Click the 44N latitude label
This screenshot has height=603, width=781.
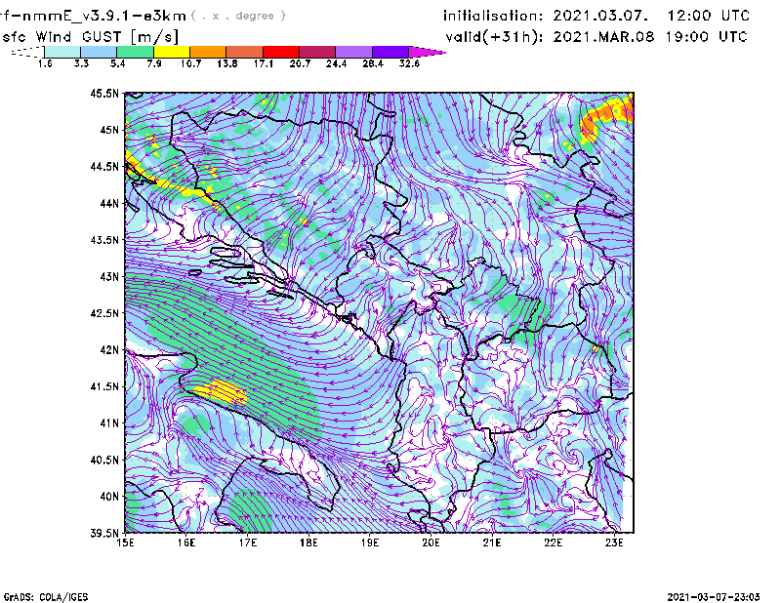tap(109, 203)
